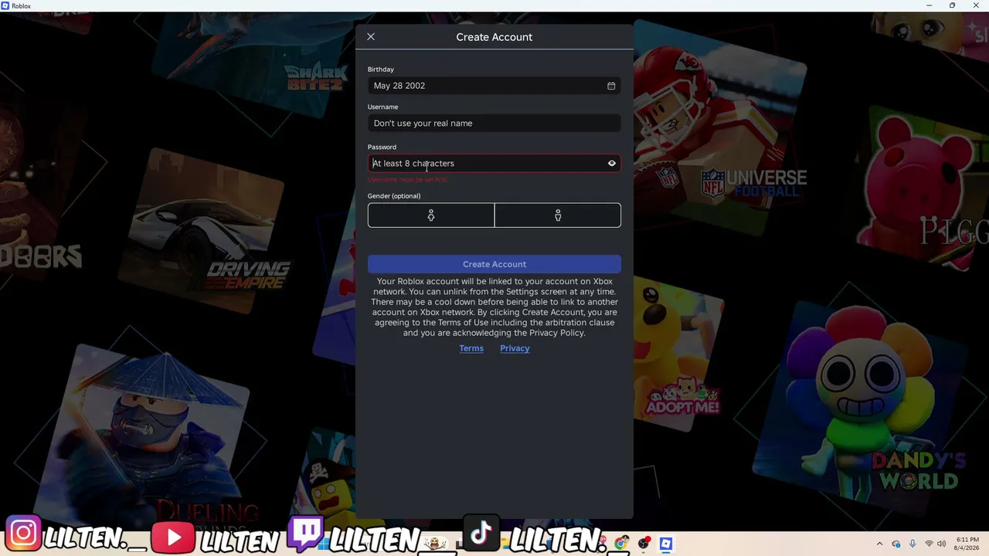
Task: Close the Roblox window
Action: tap(975, 5)
